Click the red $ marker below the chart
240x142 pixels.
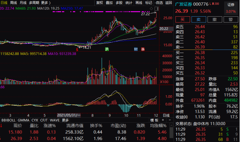tap(77, 49)
